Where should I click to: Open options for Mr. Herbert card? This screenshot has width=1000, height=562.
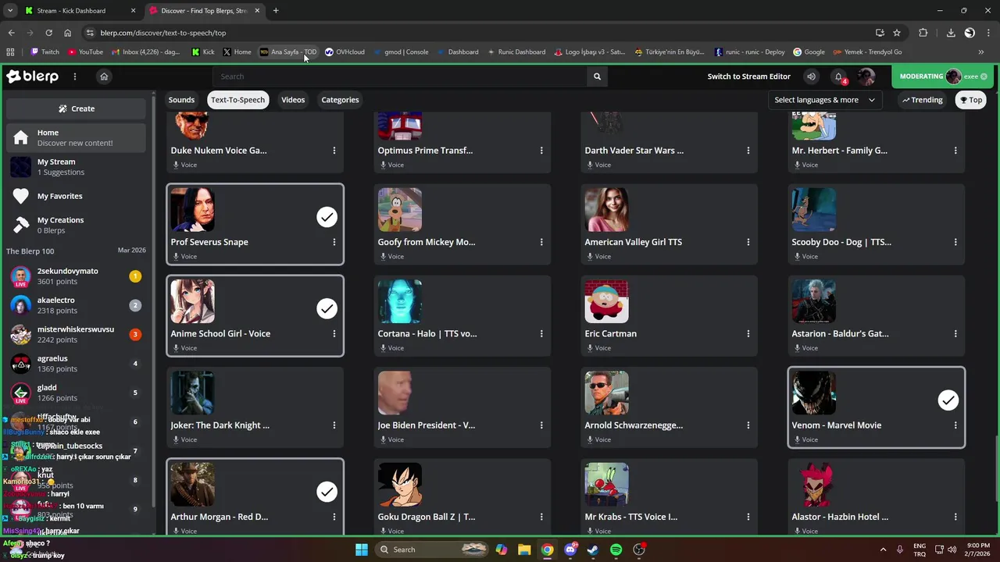955,151
